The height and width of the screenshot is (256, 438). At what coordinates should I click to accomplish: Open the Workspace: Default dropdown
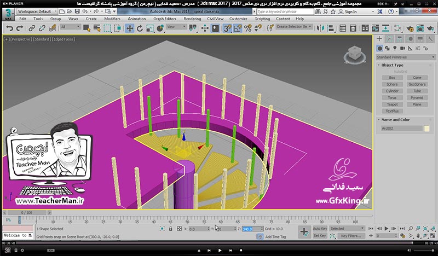click(x=37, y=11)
